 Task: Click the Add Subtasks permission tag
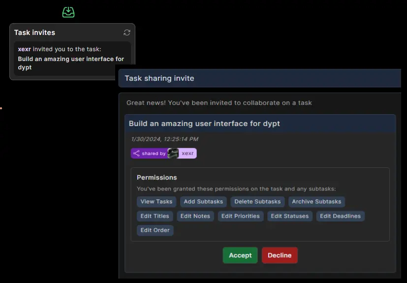(x=203, y=202)
